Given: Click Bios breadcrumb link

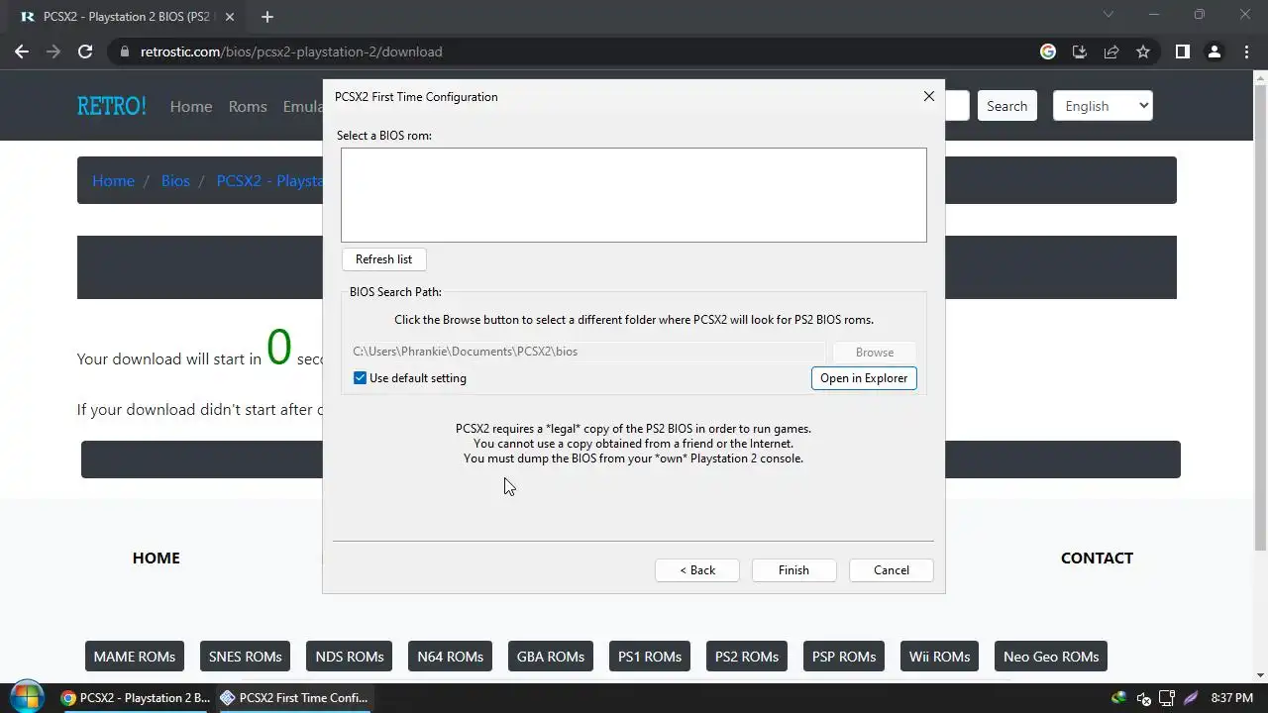Looking at the screenshot, I should (x=175, y=180).
